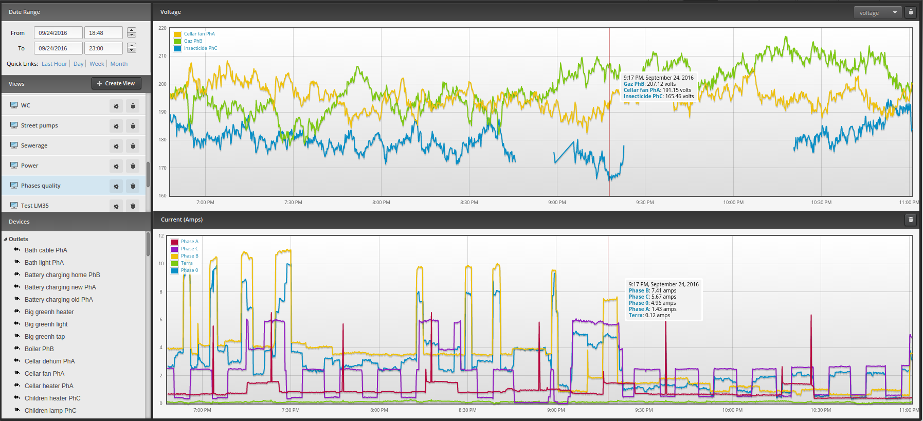Select the Big greenh tap outlet
This screenshot has height=421, width=923.
click(45, 337)
